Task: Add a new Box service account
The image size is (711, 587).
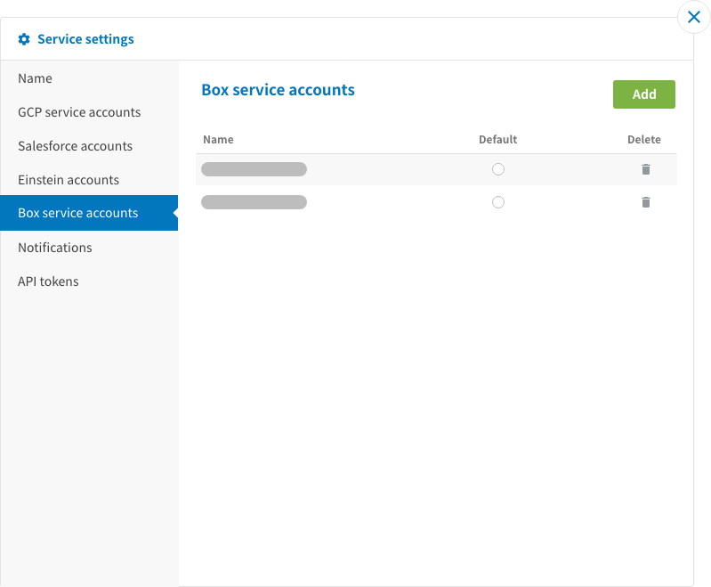Action: pyautogui.click(x=644, y=94)
